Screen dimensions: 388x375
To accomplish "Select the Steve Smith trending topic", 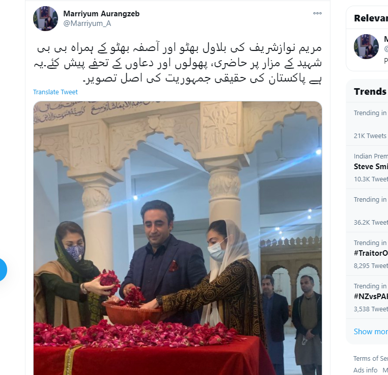I will (x=371, y=167).
